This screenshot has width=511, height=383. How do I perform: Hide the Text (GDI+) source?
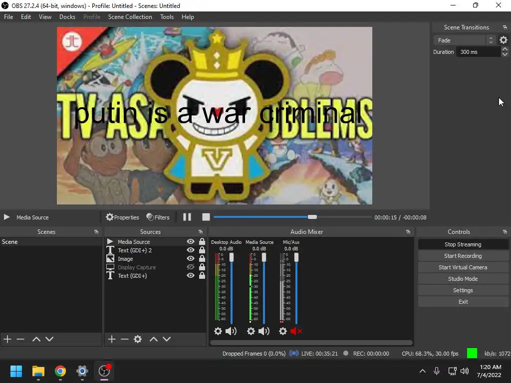pyautogui.click(x=190, y=275)
